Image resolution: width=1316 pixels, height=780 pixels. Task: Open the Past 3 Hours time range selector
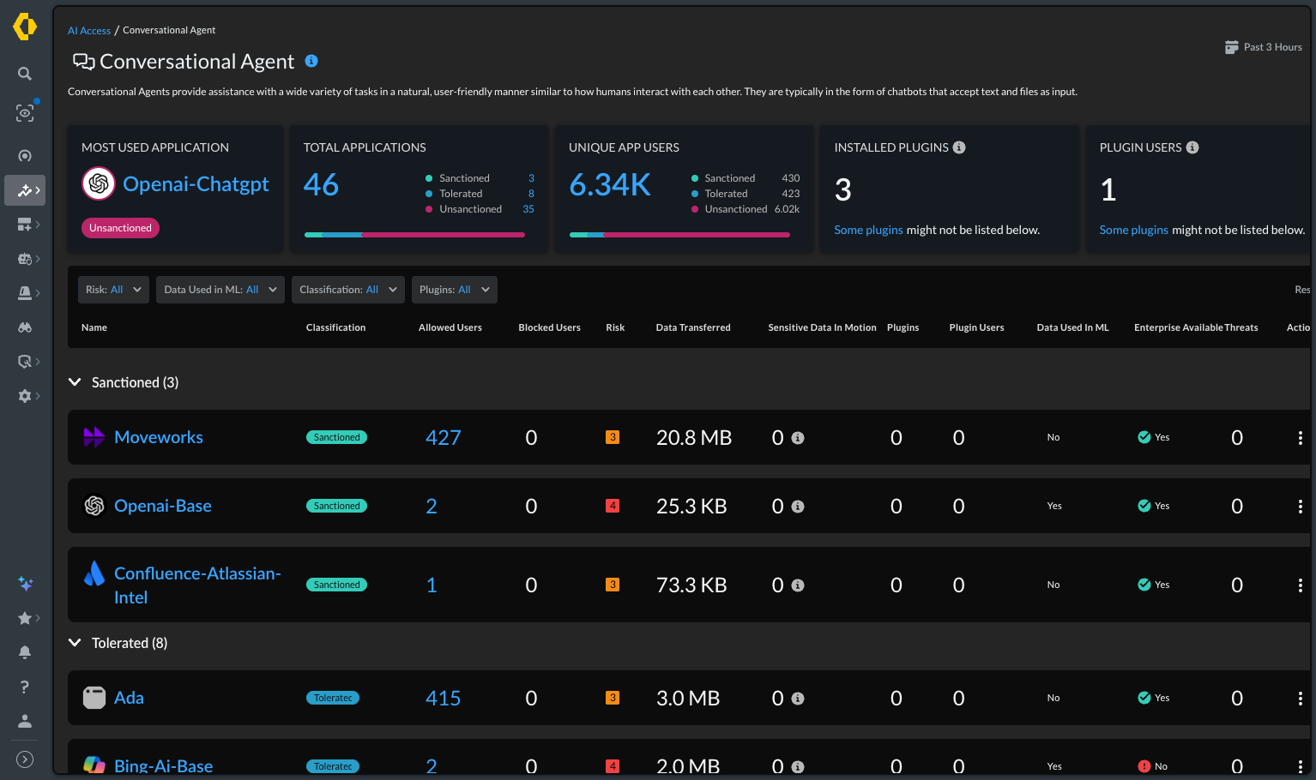[x=1264, y=47]
